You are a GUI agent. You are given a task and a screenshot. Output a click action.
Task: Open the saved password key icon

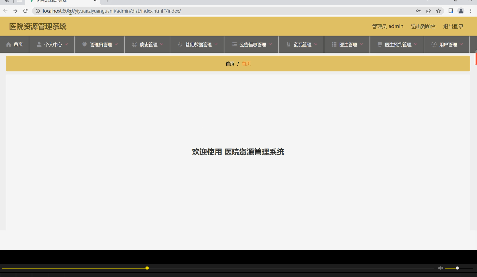(418, 11)
